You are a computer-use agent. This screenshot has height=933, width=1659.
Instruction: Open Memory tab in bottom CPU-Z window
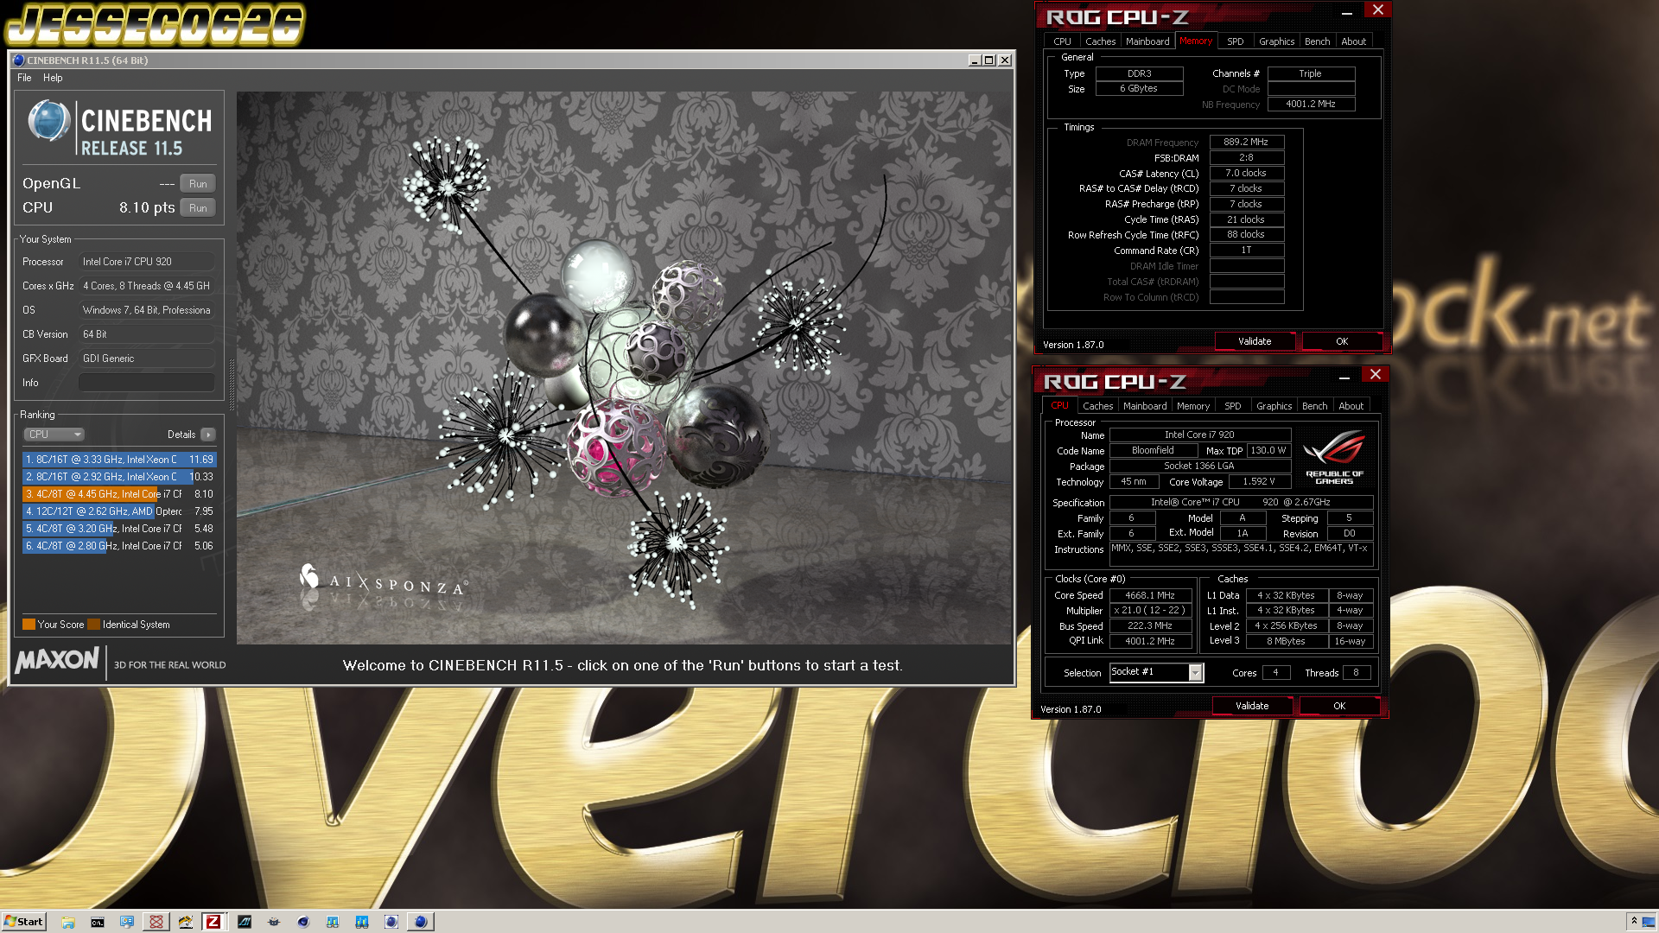click(x=1193, y=406)
